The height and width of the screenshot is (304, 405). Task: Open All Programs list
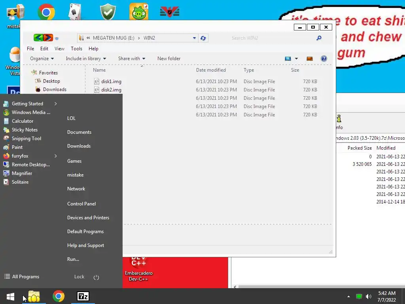pyautogui.click(x=22, y=277)
